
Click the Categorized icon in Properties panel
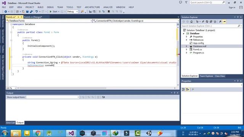tap(183, 89)
